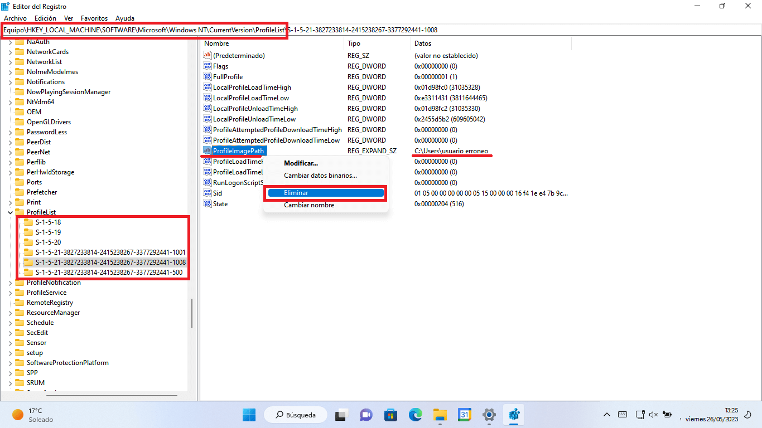
Task: Open File Explorer from the taskbar
Action: point(440,415)
